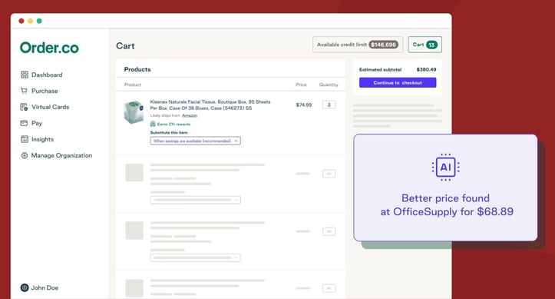Click the Earns 3% rewards label

[x=173, y=125]
